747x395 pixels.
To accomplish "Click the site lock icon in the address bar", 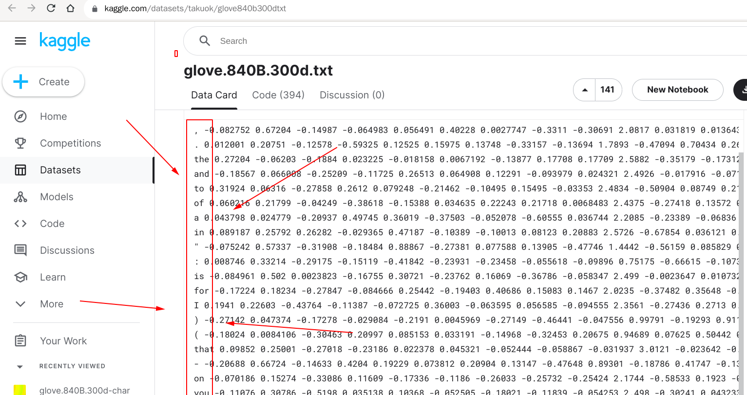I will [x=95, y=9].
